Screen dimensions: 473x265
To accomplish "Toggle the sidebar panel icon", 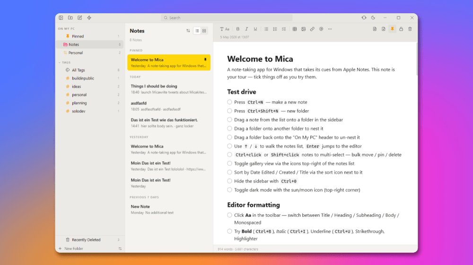I will coord(61,18).
